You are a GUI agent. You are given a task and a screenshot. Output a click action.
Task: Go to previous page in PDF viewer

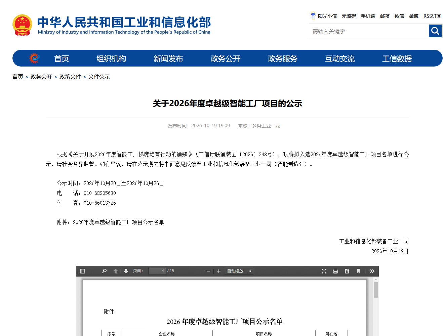click(116, 271)
